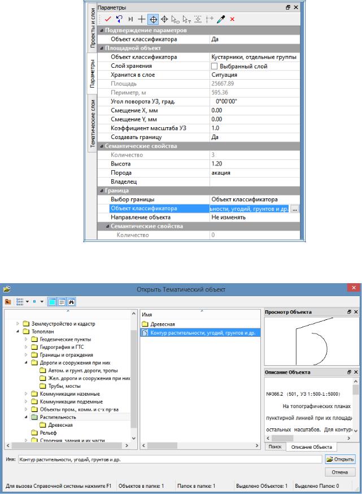Toggle the object description pane button

62,302
